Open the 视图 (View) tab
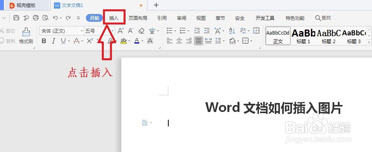 (201, 18)
